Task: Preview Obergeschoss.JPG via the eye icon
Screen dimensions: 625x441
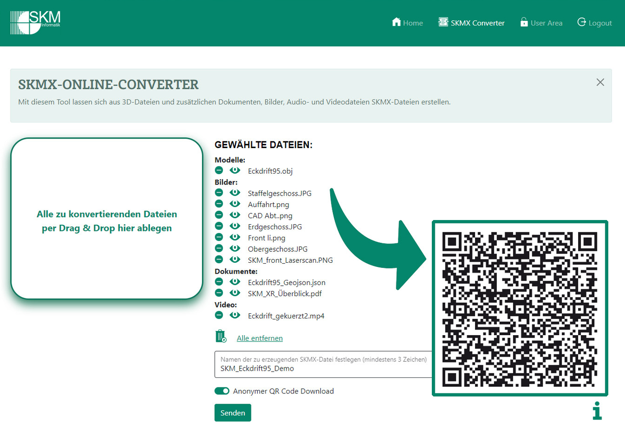Action: tap(235, 249)
